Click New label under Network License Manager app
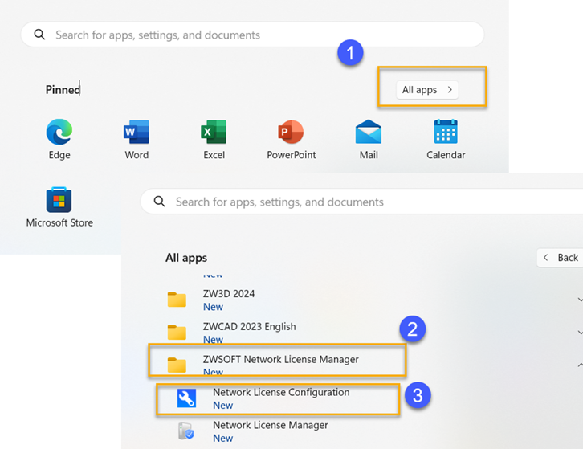This screenshot has height=449, width=583. [x=222, y=438]
